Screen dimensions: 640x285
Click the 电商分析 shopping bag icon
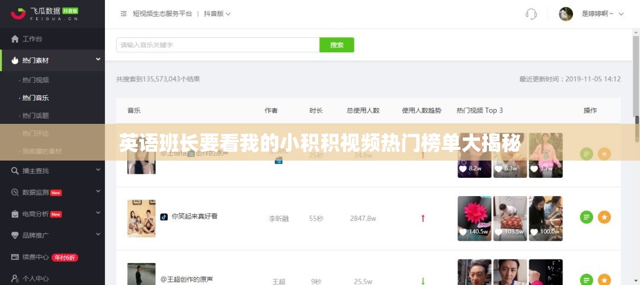click(x=15, y=214)
